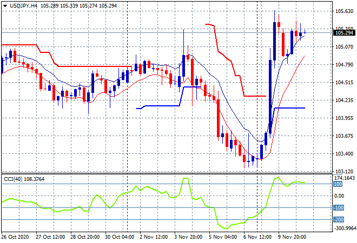Click the 30 Oct 04:00 time label
Screen dimensions: 357x243
click(x=120, y=237)
